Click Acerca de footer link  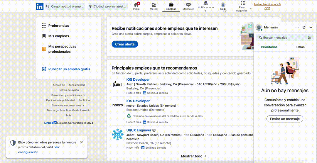(x=59, y=85)
